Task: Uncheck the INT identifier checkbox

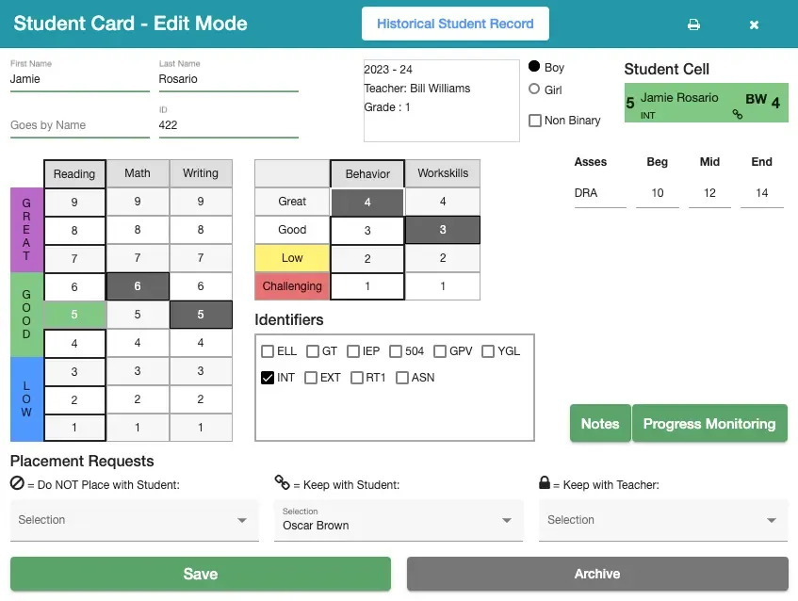Action: pos(268,378)
